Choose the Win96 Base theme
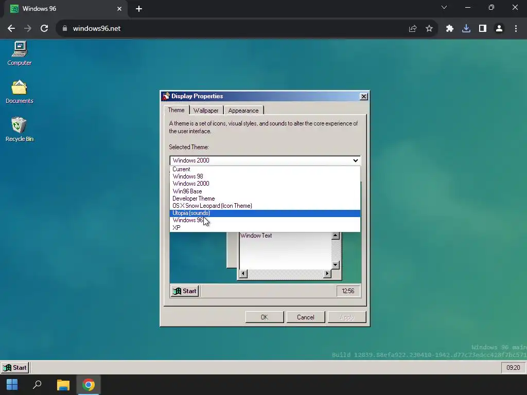The width and height of the screenshot is (527, 395). coord(265,191)
